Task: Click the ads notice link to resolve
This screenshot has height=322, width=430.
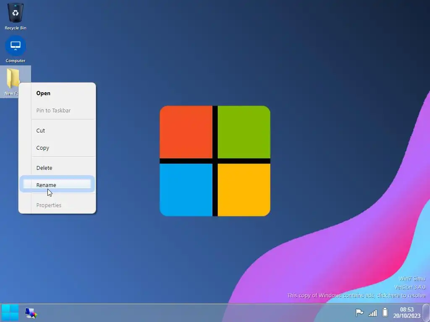Action: pos(356,296)
